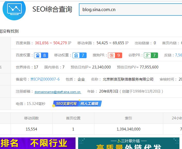Click the 索引 cell 1,394,340,000

pos(128,129)
